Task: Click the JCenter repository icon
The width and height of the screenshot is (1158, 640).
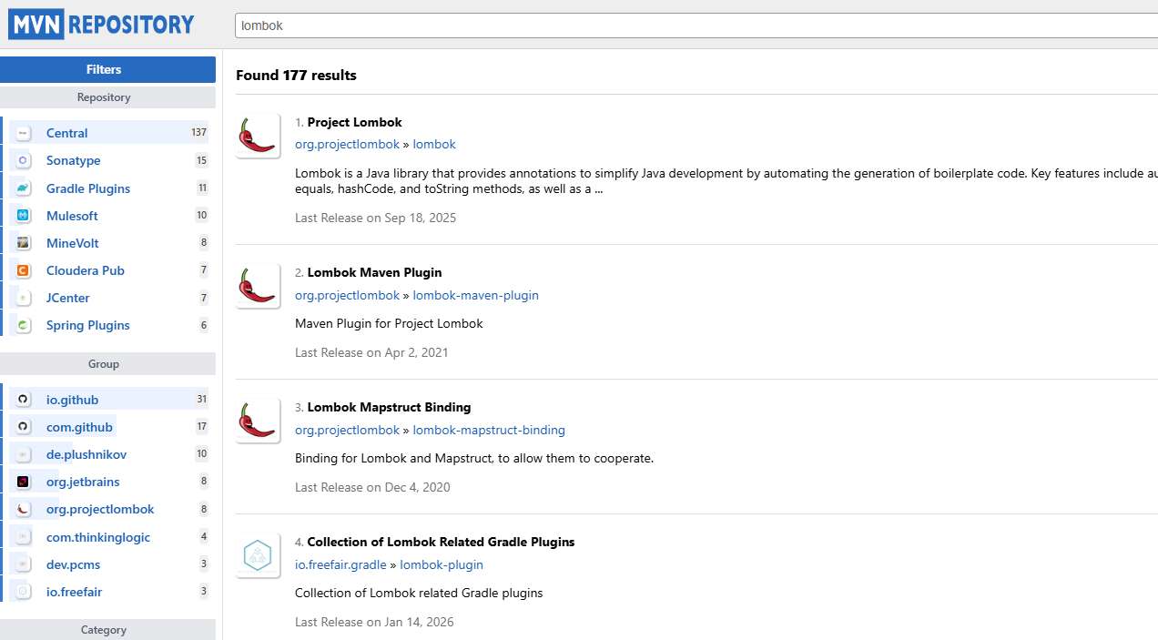Action: coord(24,298)
